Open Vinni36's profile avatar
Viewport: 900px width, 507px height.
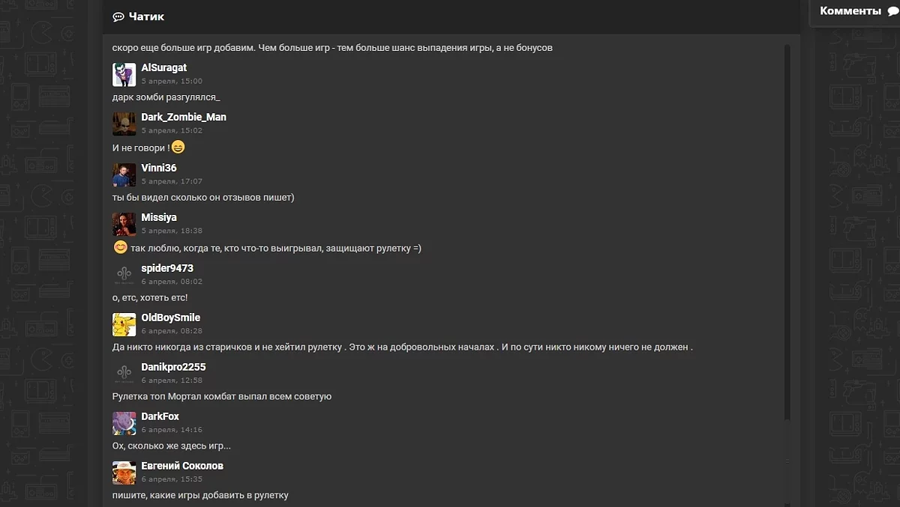click(x=124, y=174)
